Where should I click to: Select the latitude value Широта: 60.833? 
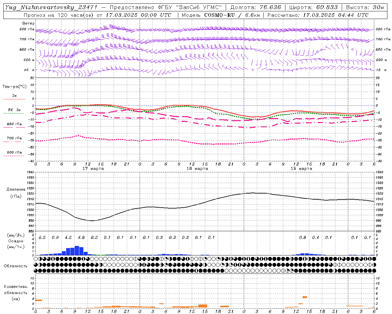tap(314, 7)
